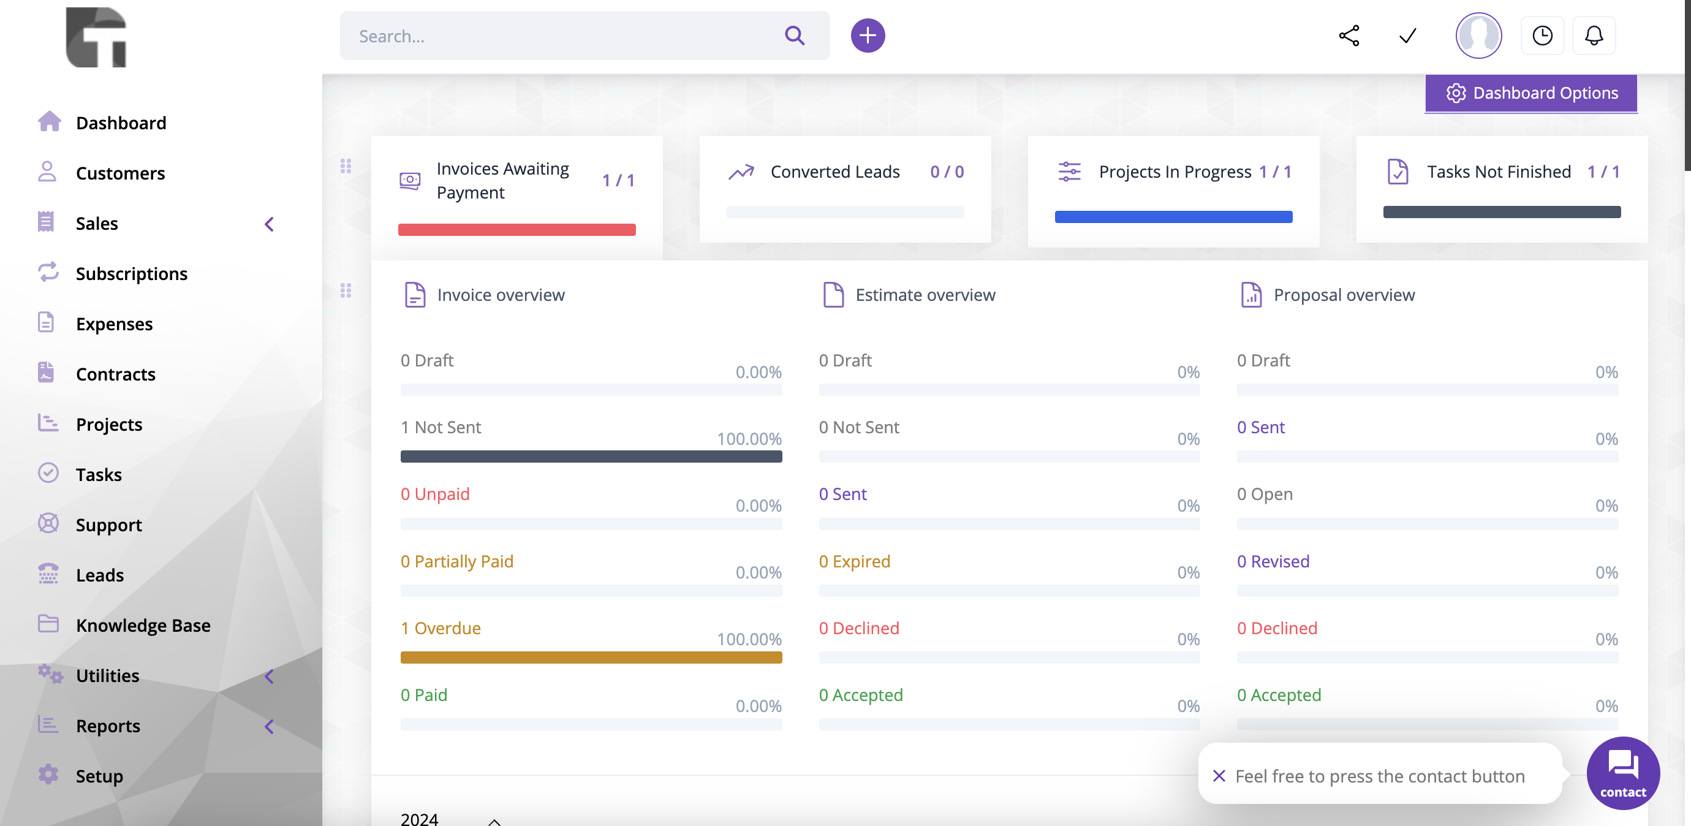The image size is (1691, 826).
Task: Click the share icon in header
Action: click(1349, 36)
